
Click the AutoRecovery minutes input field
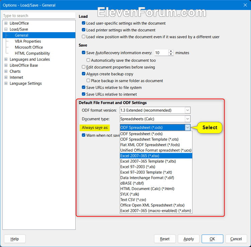[161, 53]
